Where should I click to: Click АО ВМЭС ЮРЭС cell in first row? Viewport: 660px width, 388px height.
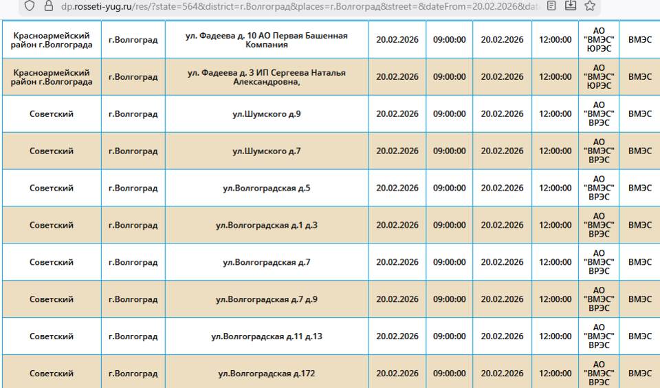tap(599, 40)
